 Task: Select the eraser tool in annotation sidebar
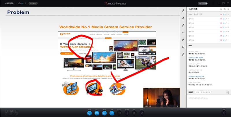pyautogui.click(x=183, y=40)
